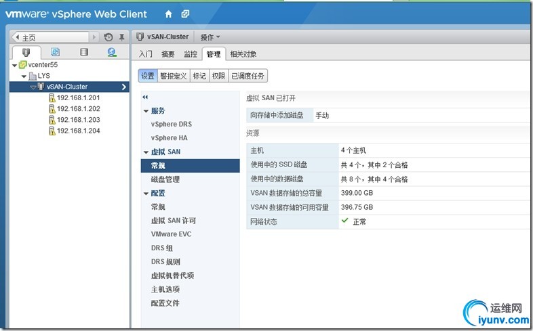Select the 管理 tab
This screenshot has width=533, height=331.
click(214, 54)
